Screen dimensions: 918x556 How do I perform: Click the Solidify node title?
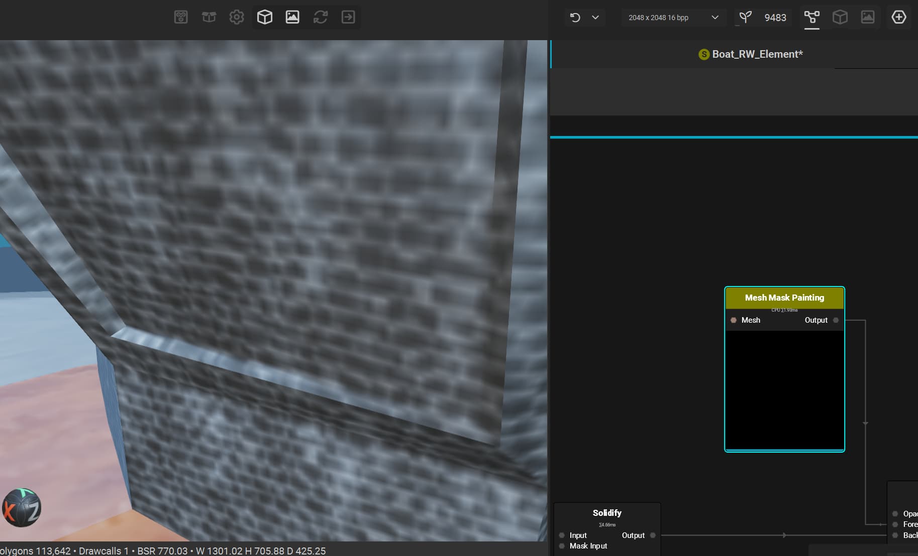pos(607,513)
